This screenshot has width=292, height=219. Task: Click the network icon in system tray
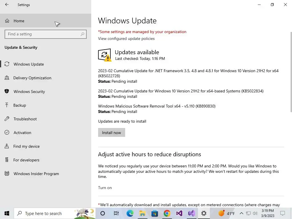click(248, 213)
